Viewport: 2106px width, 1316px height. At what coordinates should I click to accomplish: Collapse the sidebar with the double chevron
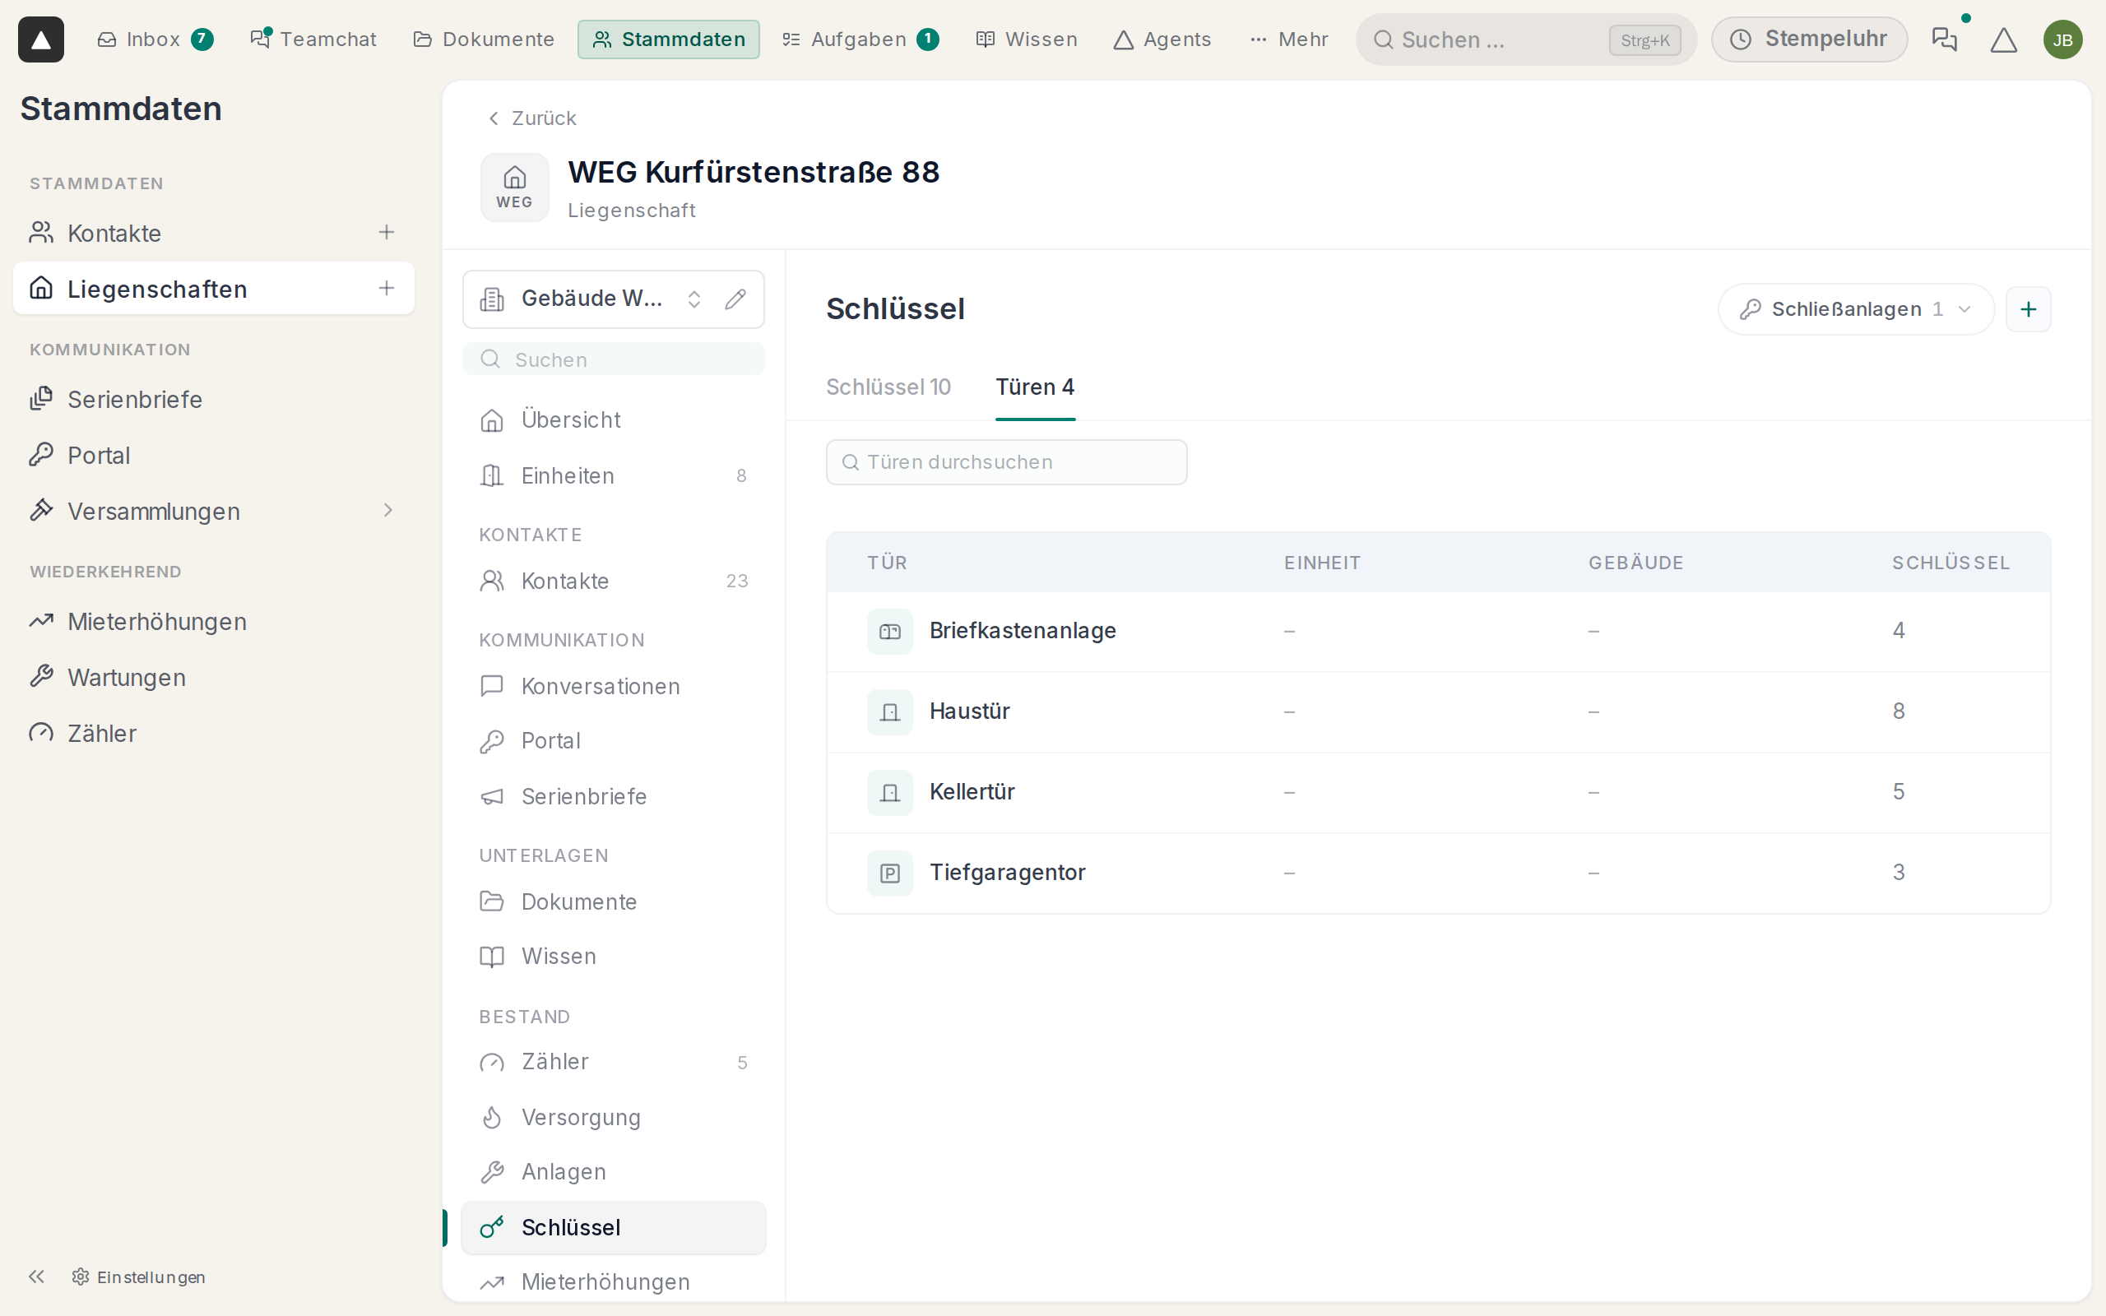click(36, 1276)
